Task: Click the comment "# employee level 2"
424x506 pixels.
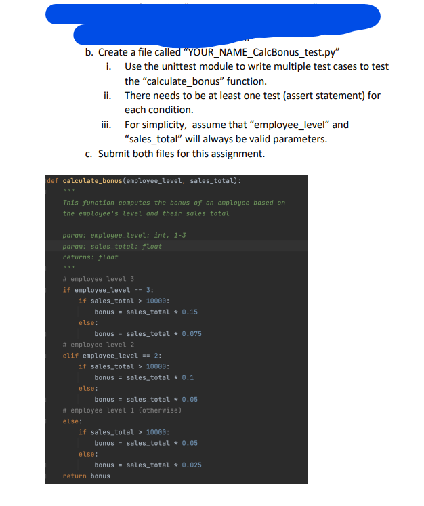Action: (98, 345)
